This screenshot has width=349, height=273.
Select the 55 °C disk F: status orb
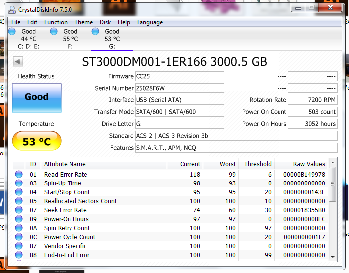54,32
